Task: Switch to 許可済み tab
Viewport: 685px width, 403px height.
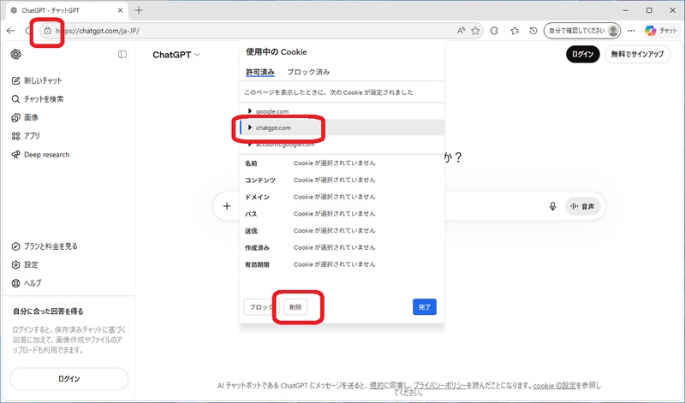Action: (260, 72)
